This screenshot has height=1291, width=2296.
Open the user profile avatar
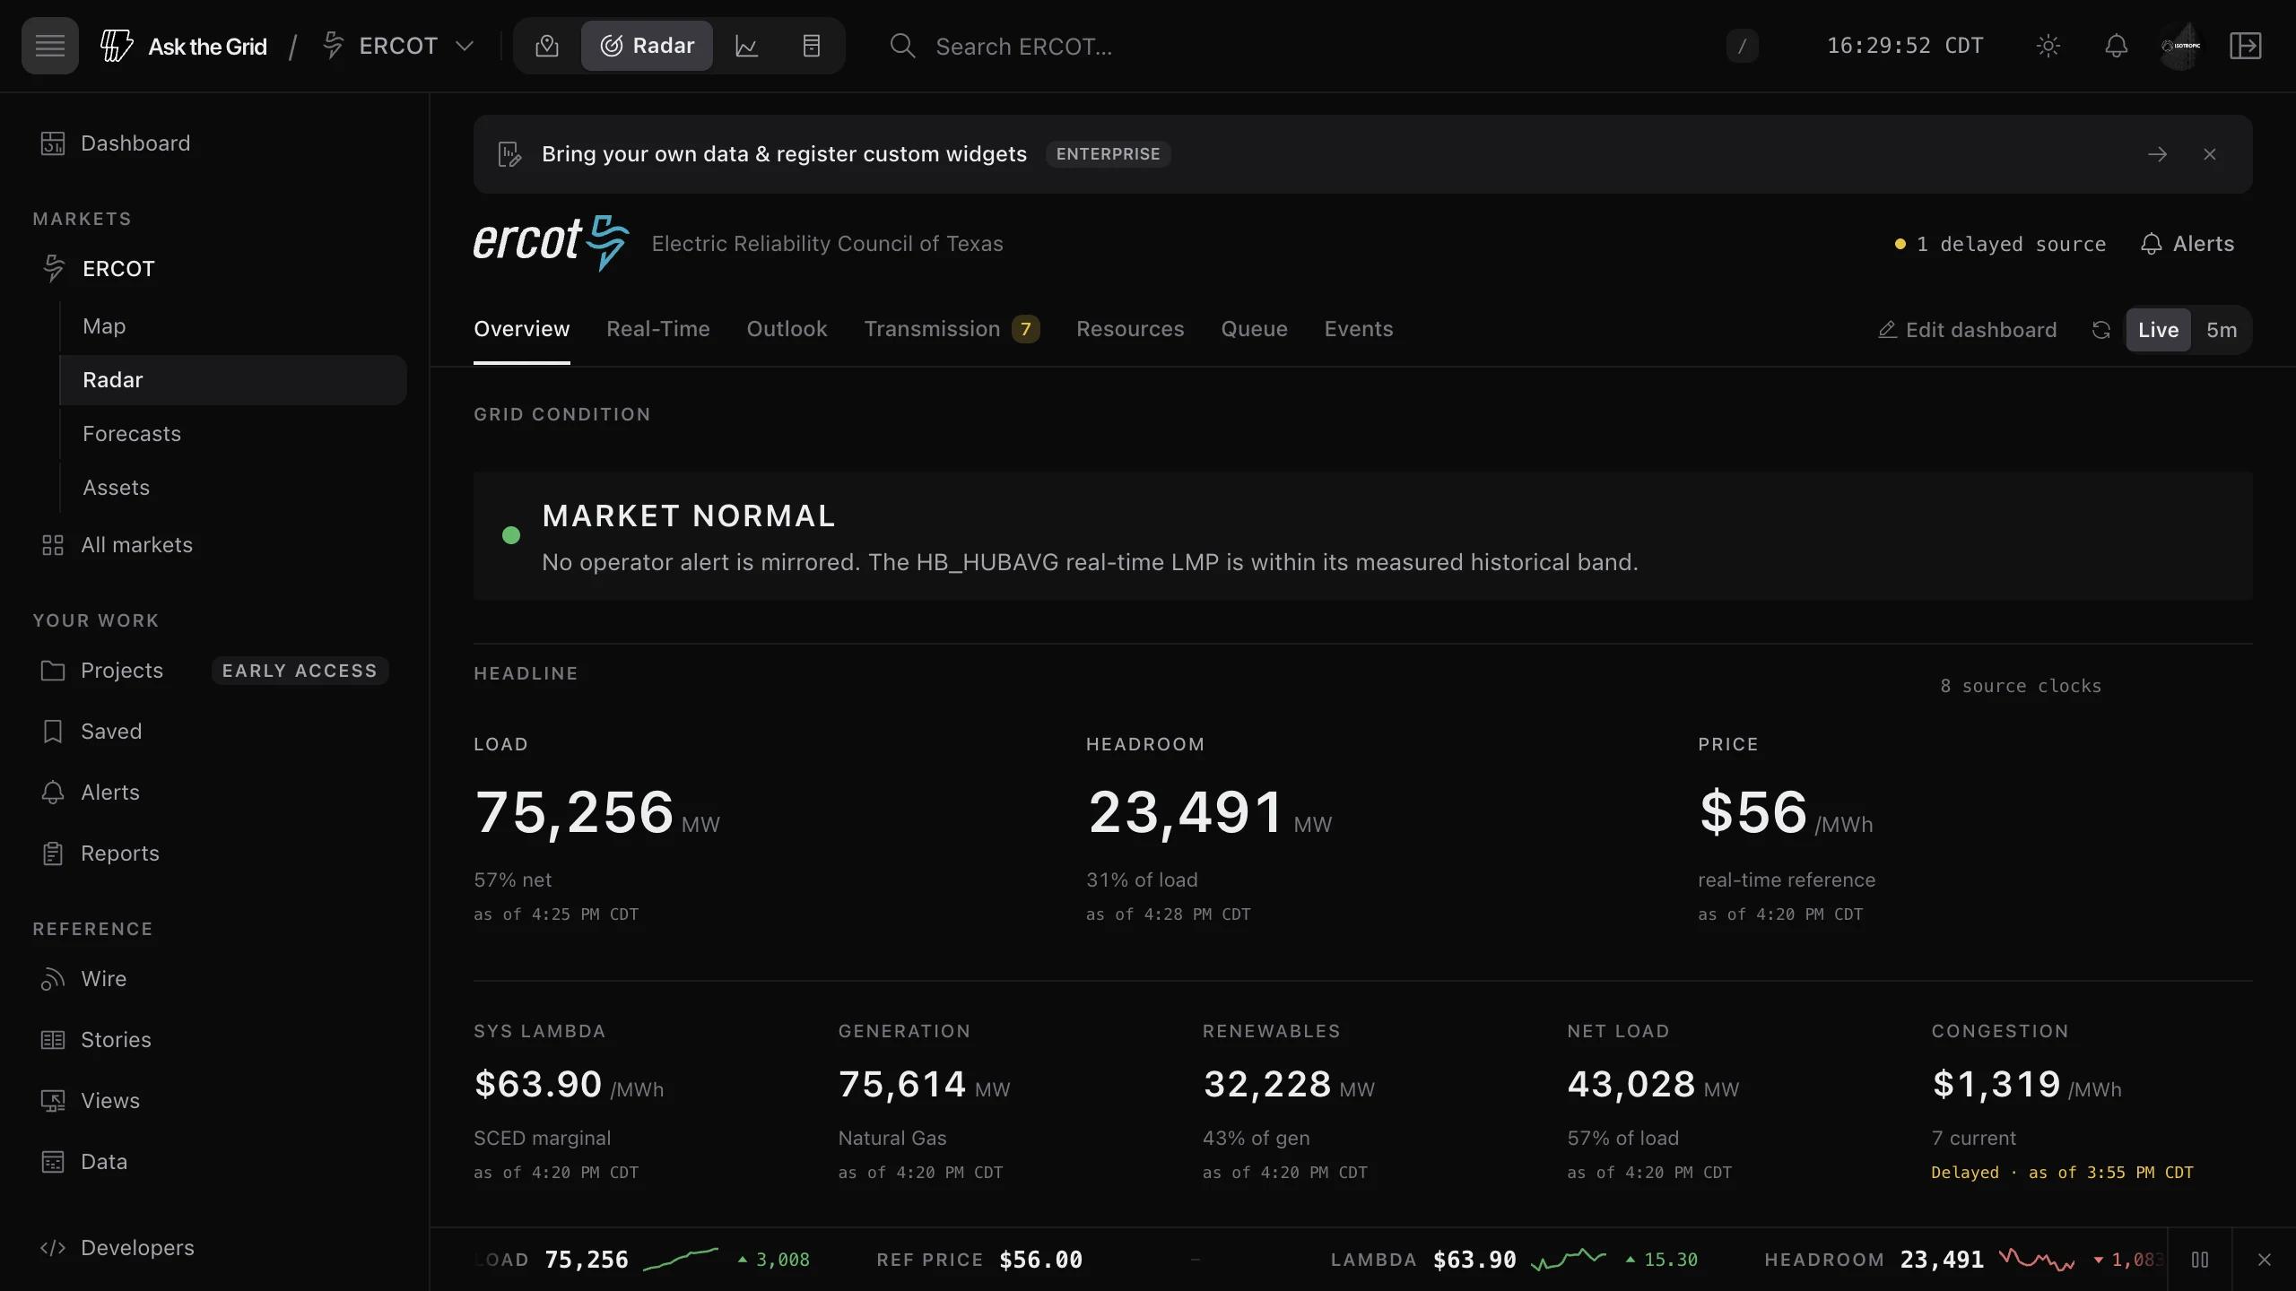coord(2181,46)
